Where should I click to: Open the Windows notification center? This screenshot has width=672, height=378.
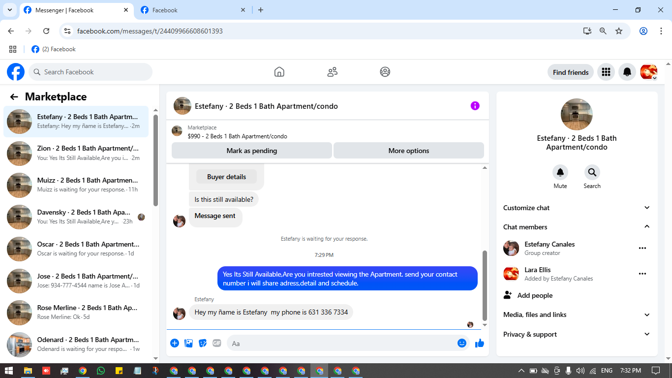(x=655, y=371)
